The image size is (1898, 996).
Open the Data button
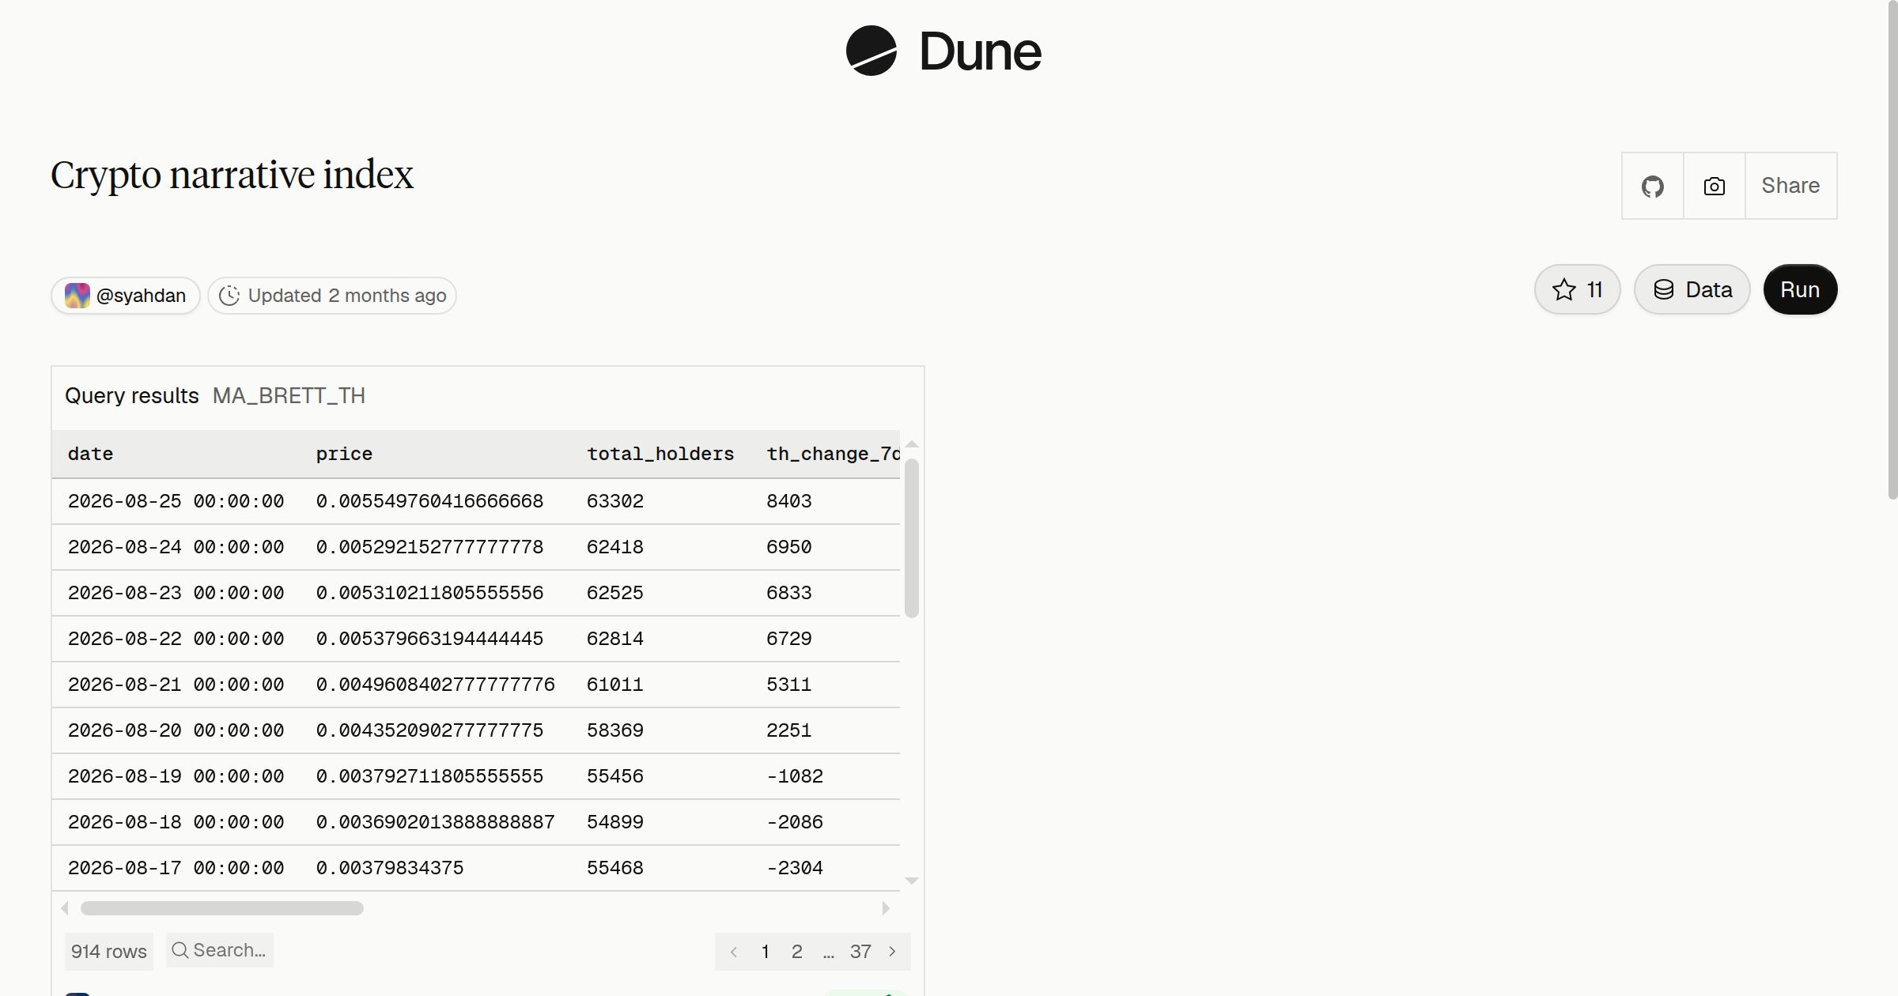(1692, 289)
